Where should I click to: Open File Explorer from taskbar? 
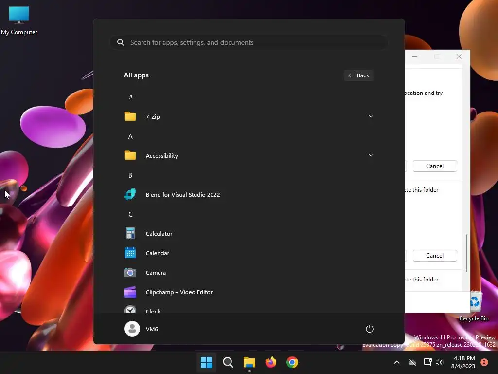click(x=249, y=362)
